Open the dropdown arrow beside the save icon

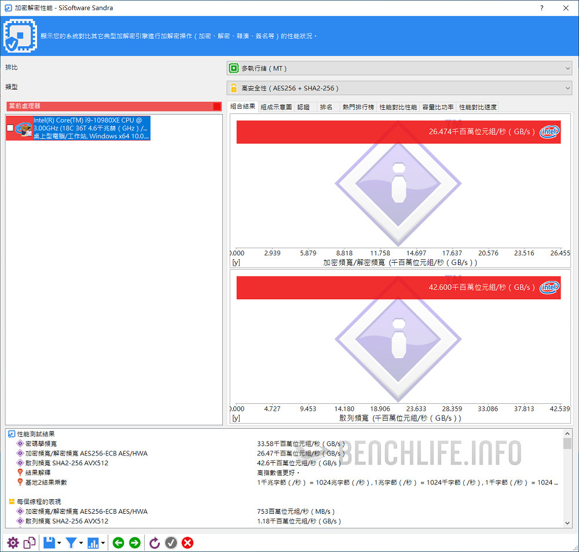[59, 543]
